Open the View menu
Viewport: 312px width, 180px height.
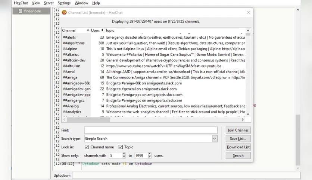pyautogui.click(x=36, y=3)
